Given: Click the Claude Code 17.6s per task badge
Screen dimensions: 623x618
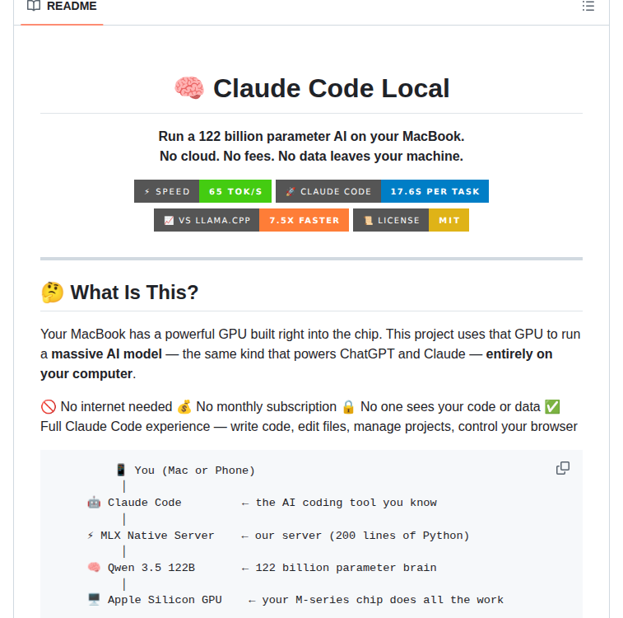Looking at the screenshot, I should tap(382, 191).
